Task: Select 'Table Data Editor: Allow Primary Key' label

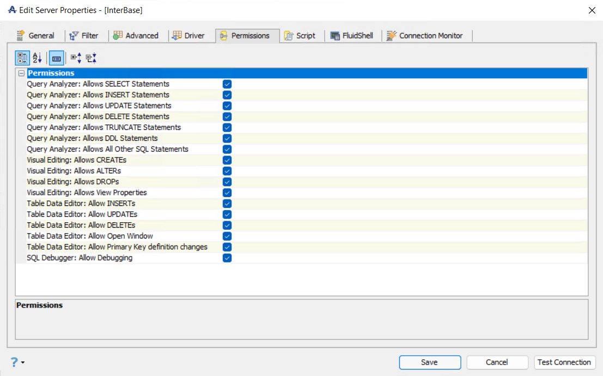Action: click(x=117, y=247)
